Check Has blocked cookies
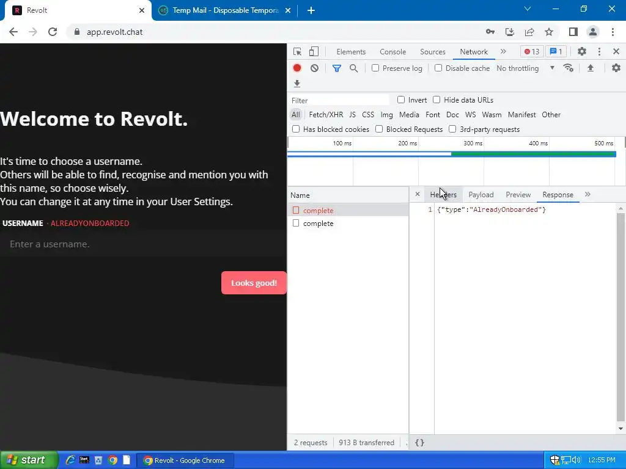This screenshot has height=469, width=626. point(296,129)
